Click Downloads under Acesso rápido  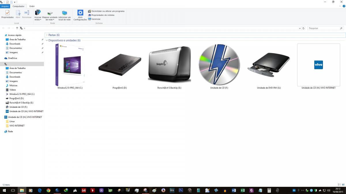coord(15,44)
